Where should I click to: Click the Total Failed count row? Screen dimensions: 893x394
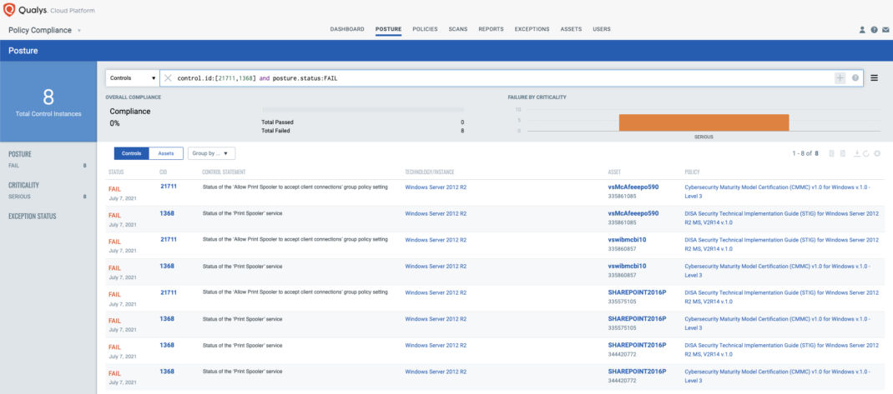362,131
